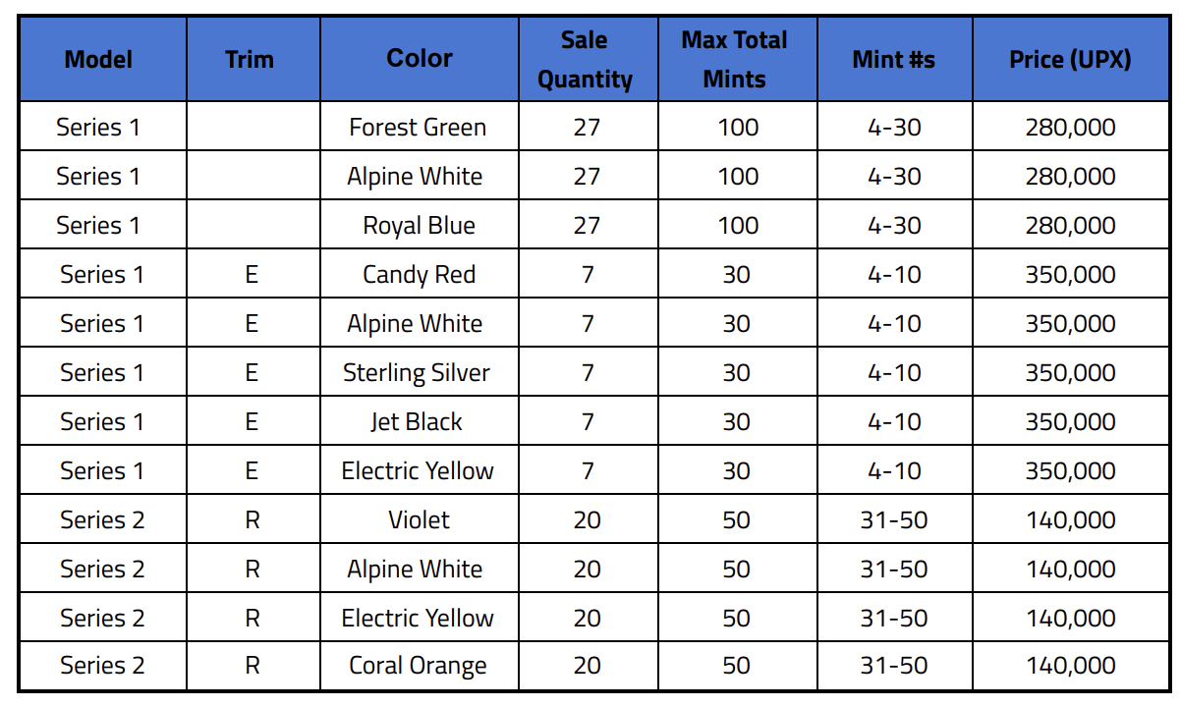This screenshot has height=707, width=1181.
Task: Click Trim E in Jet Black row
Action: click(x=252, y=421)
